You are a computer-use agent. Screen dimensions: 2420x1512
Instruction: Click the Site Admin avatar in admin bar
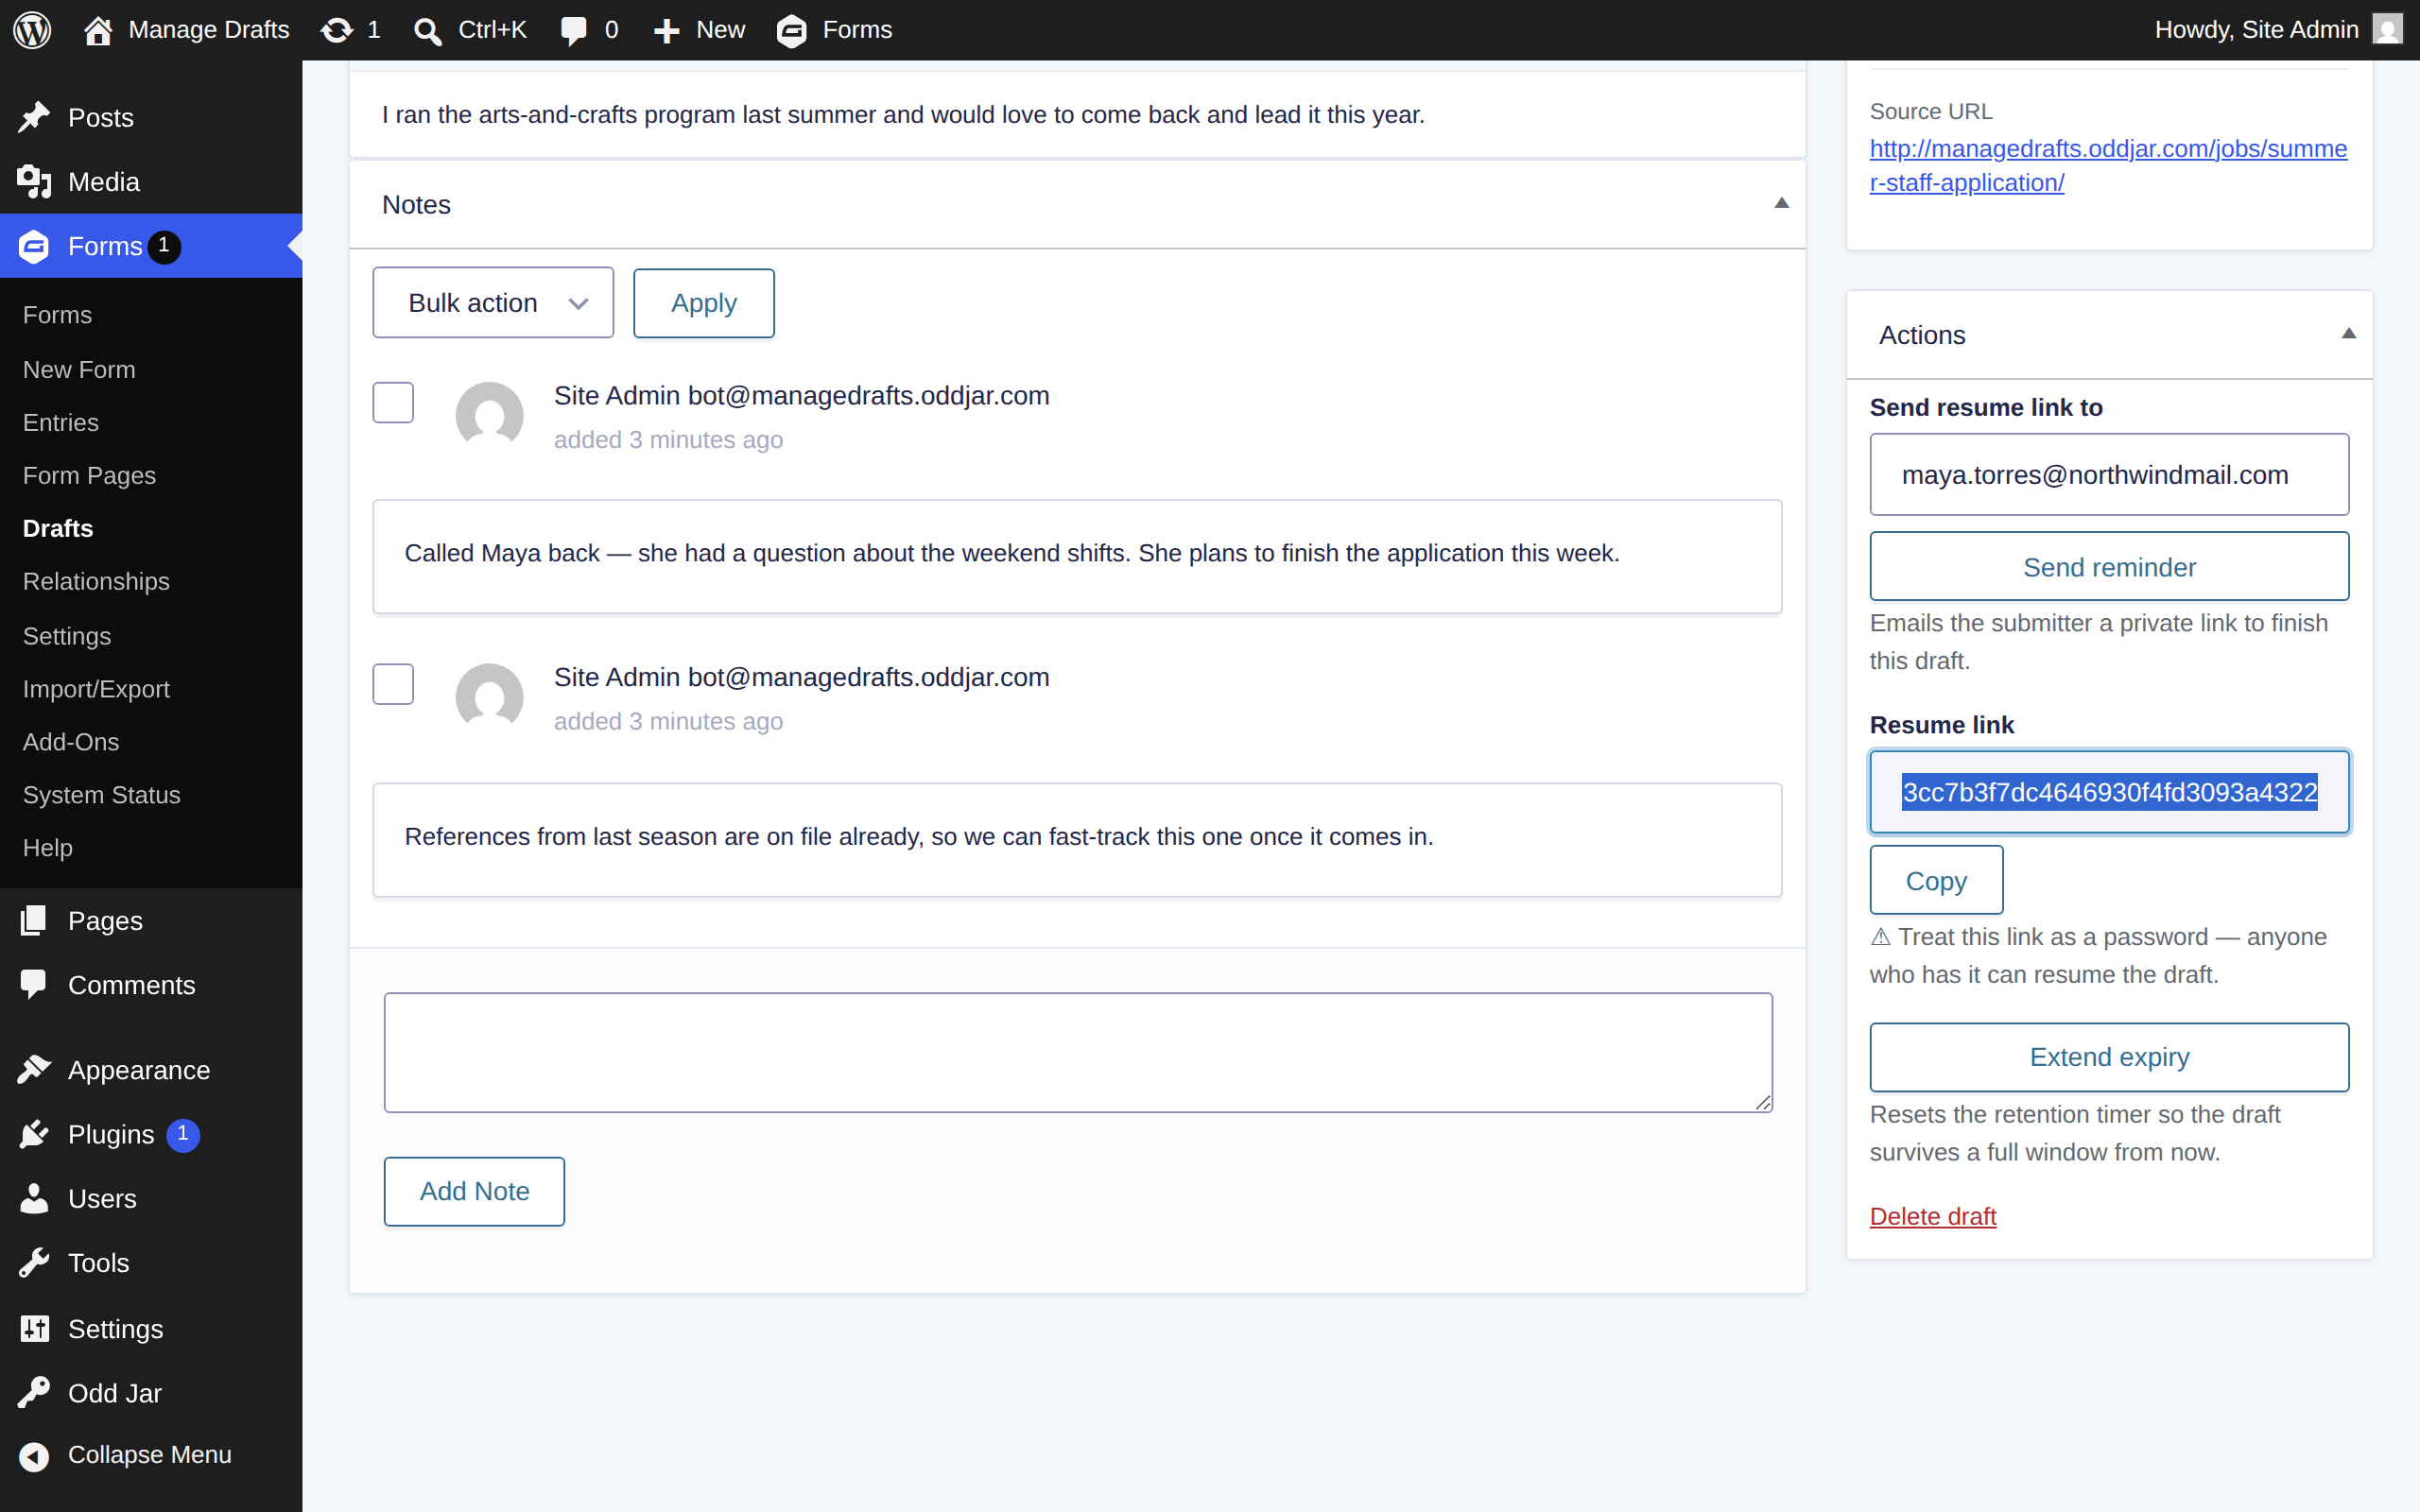click(x=2388, y=30)
